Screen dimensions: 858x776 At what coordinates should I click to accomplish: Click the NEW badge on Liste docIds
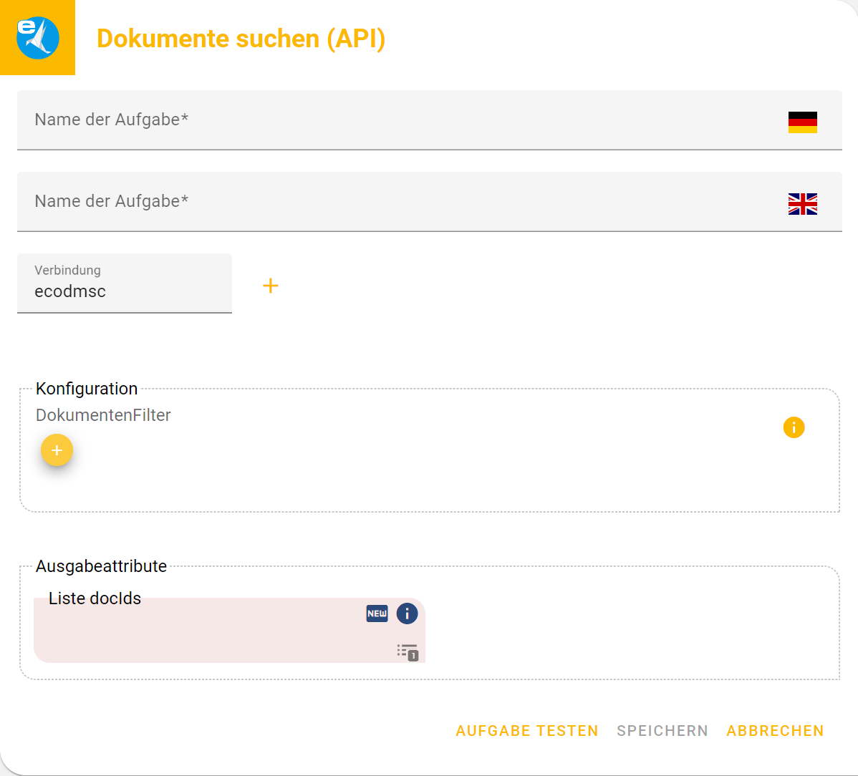[x=377, y=613]
